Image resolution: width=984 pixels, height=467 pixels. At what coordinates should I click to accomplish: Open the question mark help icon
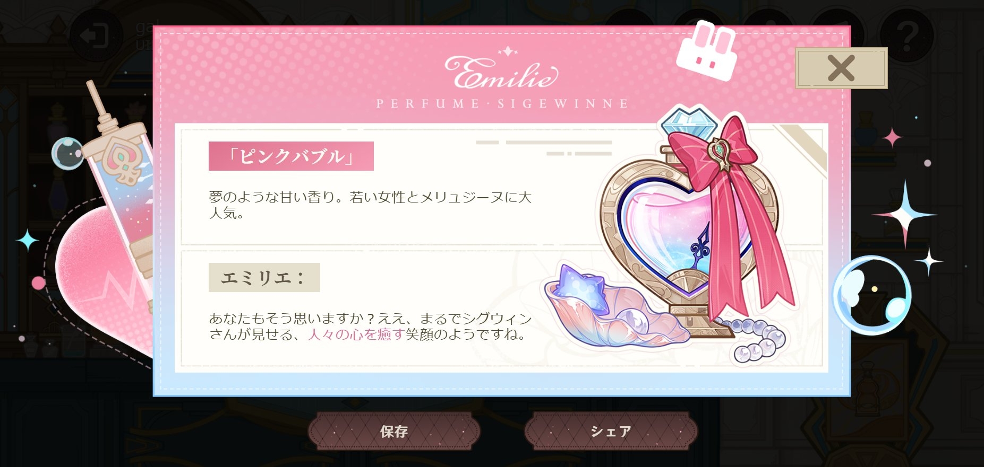click(907, 36)
